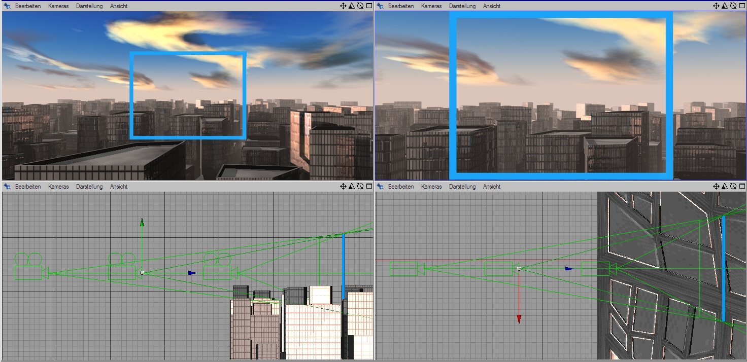Click the viewport logo icon left of Bearbeiten, bottom-right view

380,187
